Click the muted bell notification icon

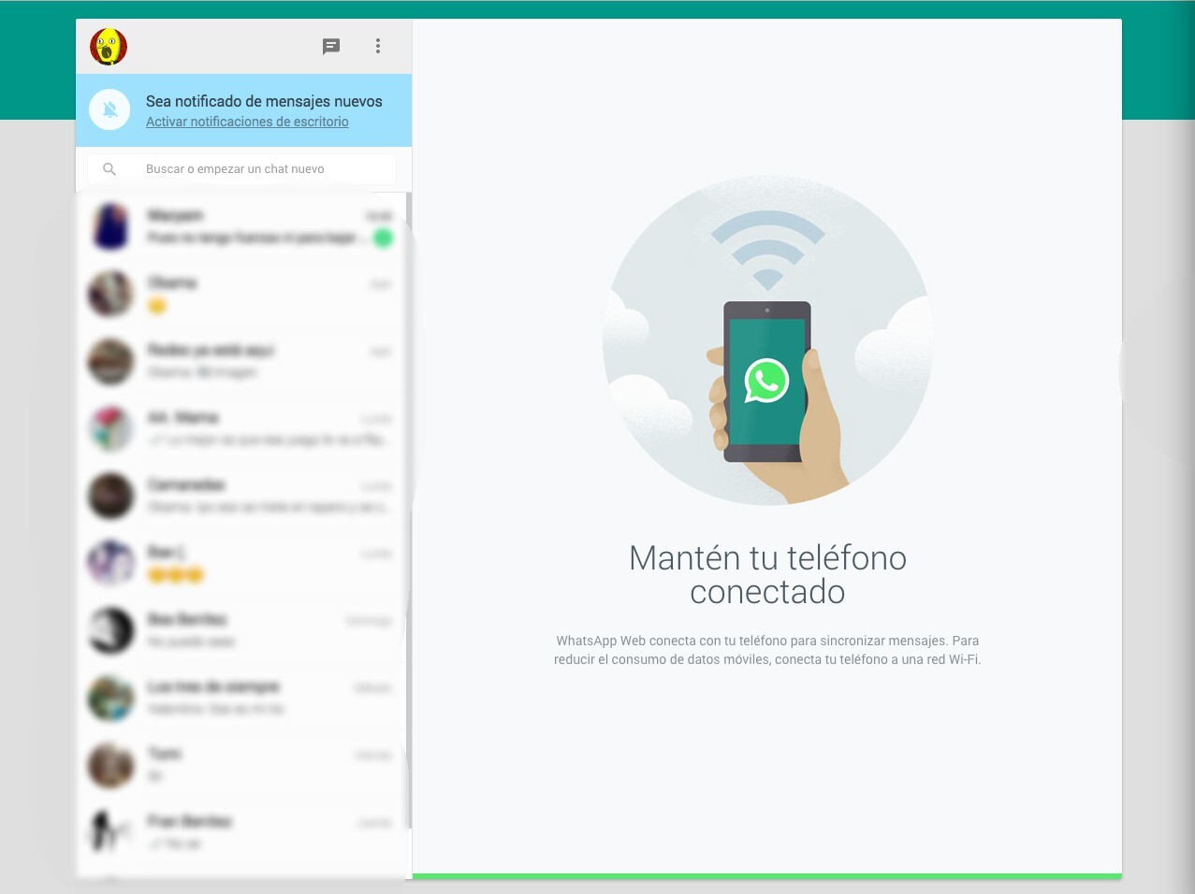click(x=109, y=109)
